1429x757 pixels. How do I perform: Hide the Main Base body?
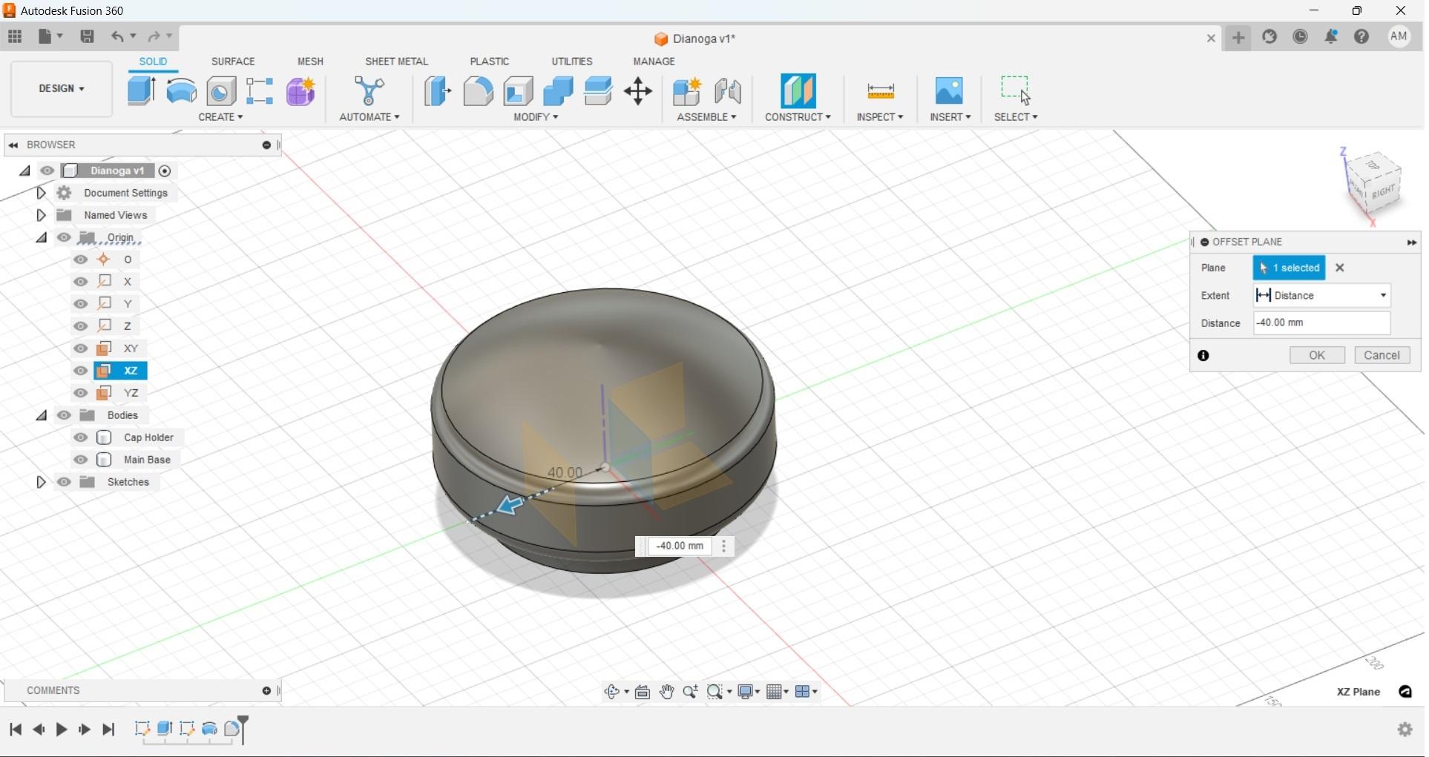click(80, 460)
